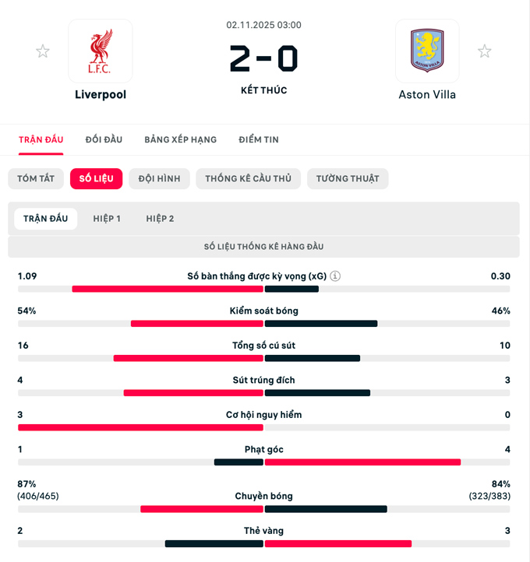Click the Liverpool team name
This screenshot has width=530, height=562.
tap(101, 95)
